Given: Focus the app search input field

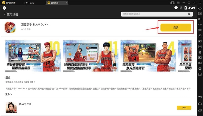Looking at the screenshot, I should click(157, 14).
